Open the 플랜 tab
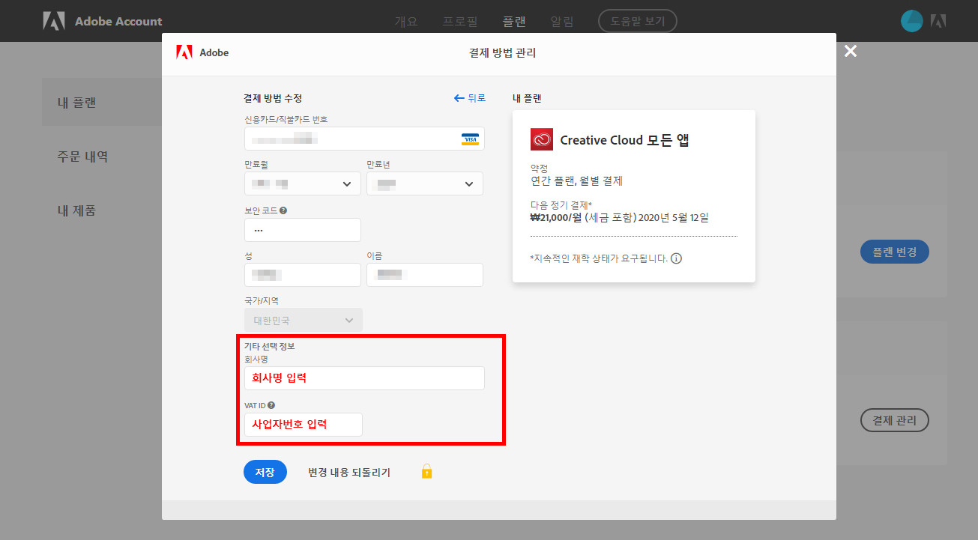The image size is (978, 540). pyautogui.click(x=514, y=21)
